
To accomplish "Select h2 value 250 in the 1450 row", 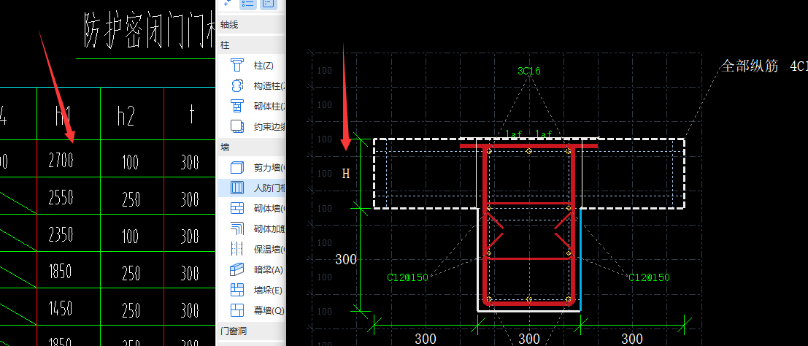I will [x=131, y=310].
